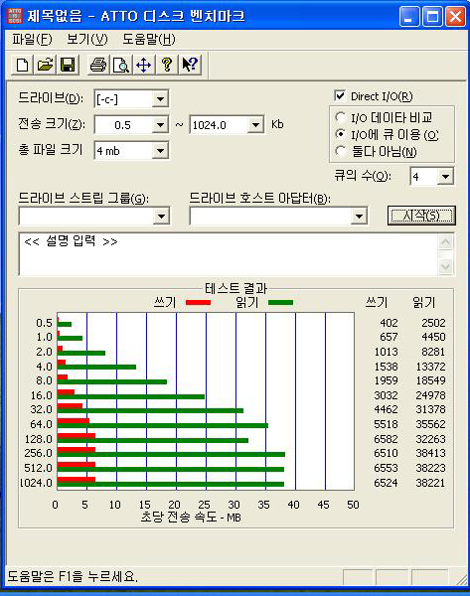Open the 보기(V) menu
The image size is (470, 596).
point(87,39)
